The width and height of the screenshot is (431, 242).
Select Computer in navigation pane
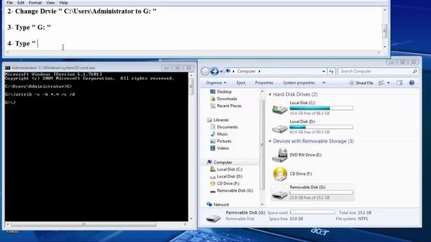[220, 163]
